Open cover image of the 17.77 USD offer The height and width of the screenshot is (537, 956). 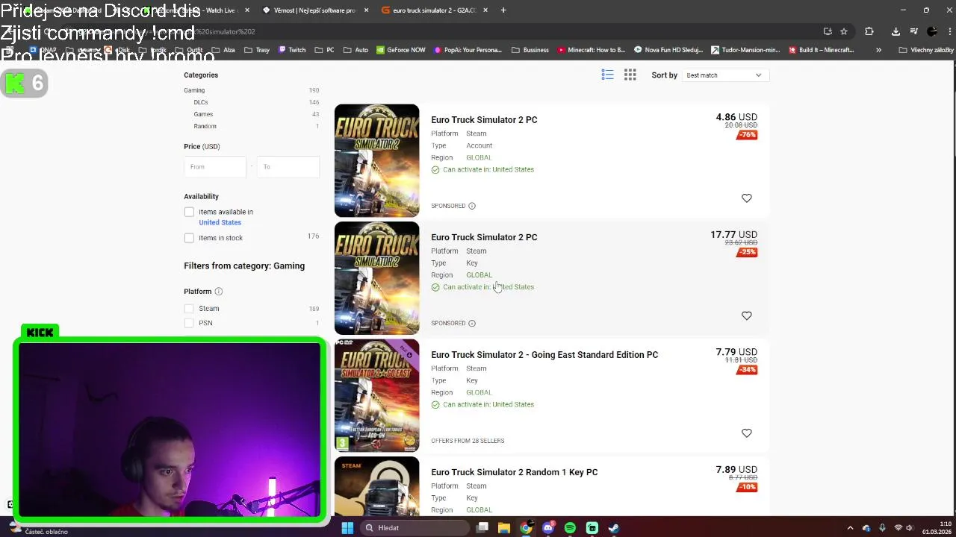(x=377, y=278)
